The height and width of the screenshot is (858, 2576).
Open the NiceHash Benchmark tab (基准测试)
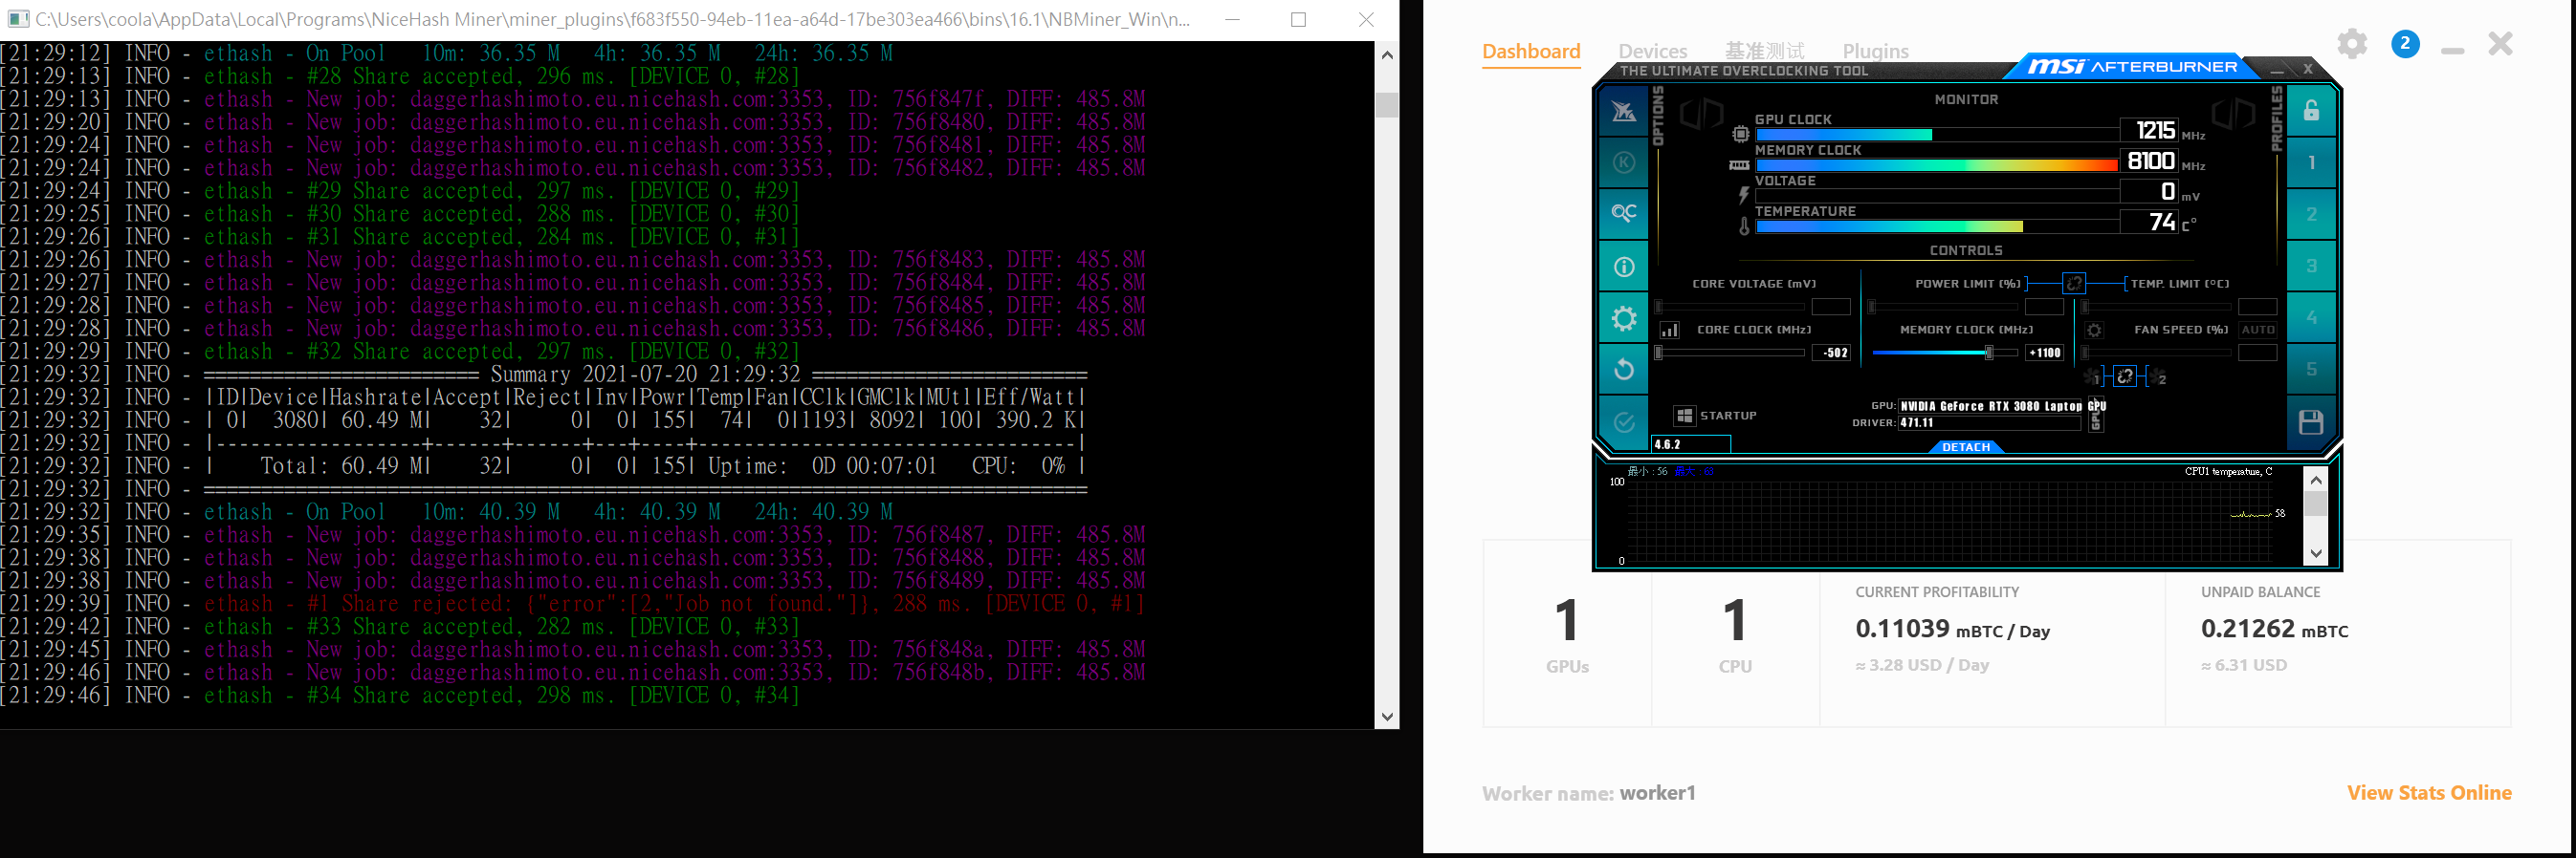1764,51
